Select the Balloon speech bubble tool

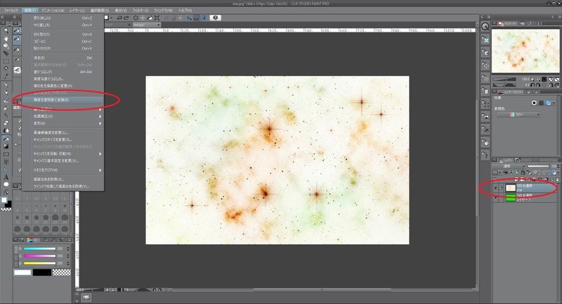click(6, 185)
